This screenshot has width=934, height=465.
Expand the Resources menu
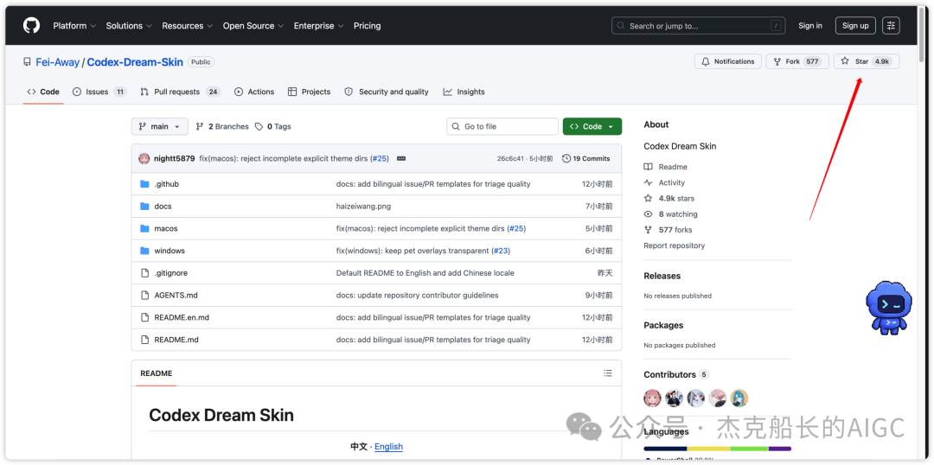[x=188, y=26]
